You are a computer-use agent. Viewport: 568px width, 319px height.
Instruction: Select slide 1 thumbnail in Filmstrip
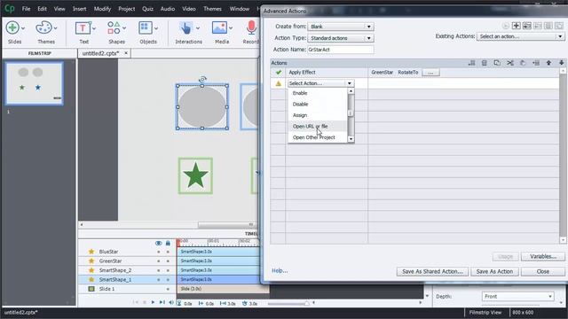tap(35, 83)
